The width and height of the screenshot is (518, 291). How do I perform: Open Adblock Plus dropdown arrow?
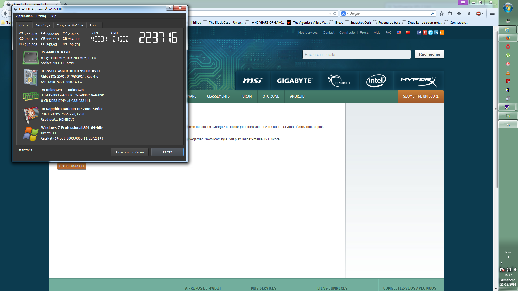point(483,13)
